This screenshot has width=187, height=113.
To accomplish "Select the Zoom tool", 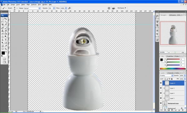I will point(6,49).
